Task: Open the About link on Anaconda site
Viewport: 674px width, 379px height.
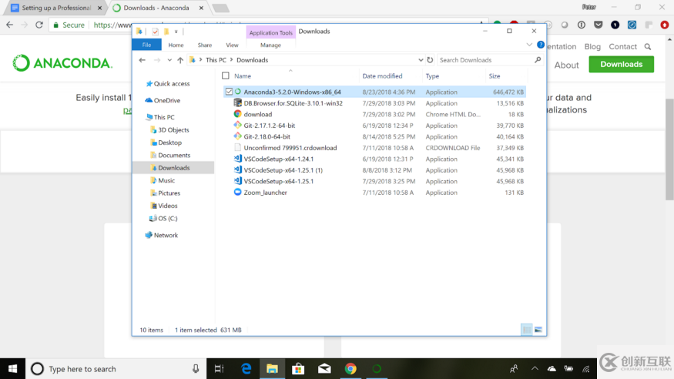Action: [566, 65]
